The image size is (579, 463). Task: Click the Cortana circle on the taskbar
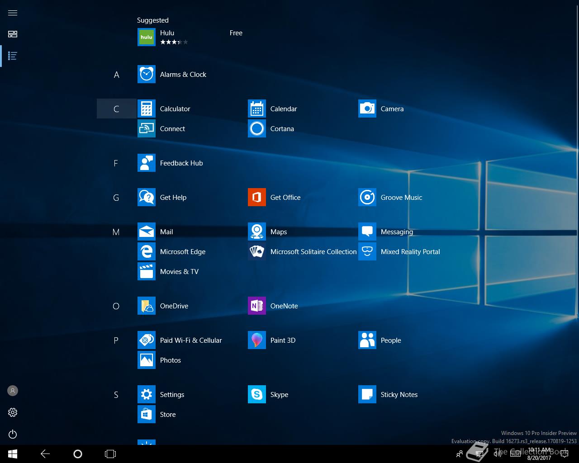click(x=78, y=454)
